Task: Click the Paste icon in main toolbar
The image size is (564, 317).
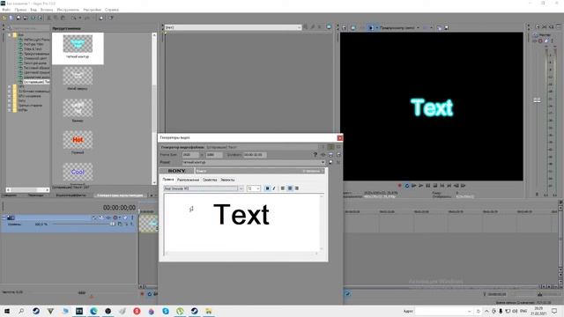Action: (63, 18)
